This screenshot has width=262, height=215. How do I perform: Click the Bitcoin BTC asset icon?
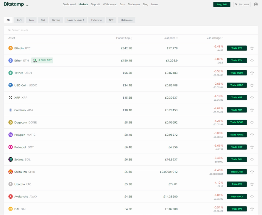click(11, 48)
